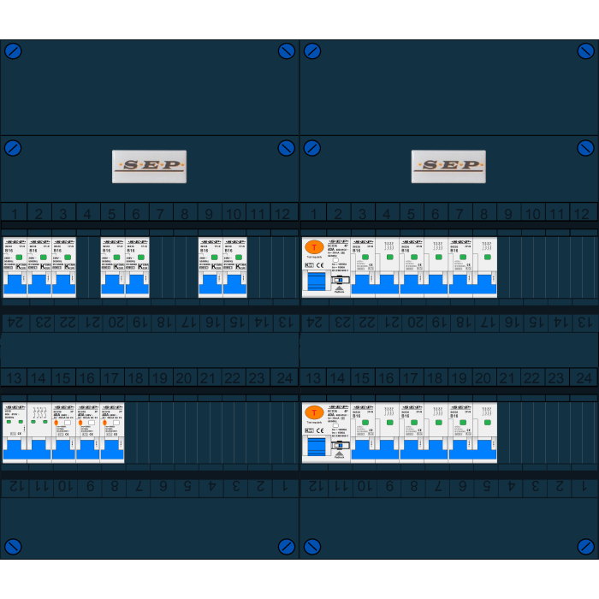Click the CE mark on the right panel's lower RCD

pyautogui.click(x=320, y=430)
